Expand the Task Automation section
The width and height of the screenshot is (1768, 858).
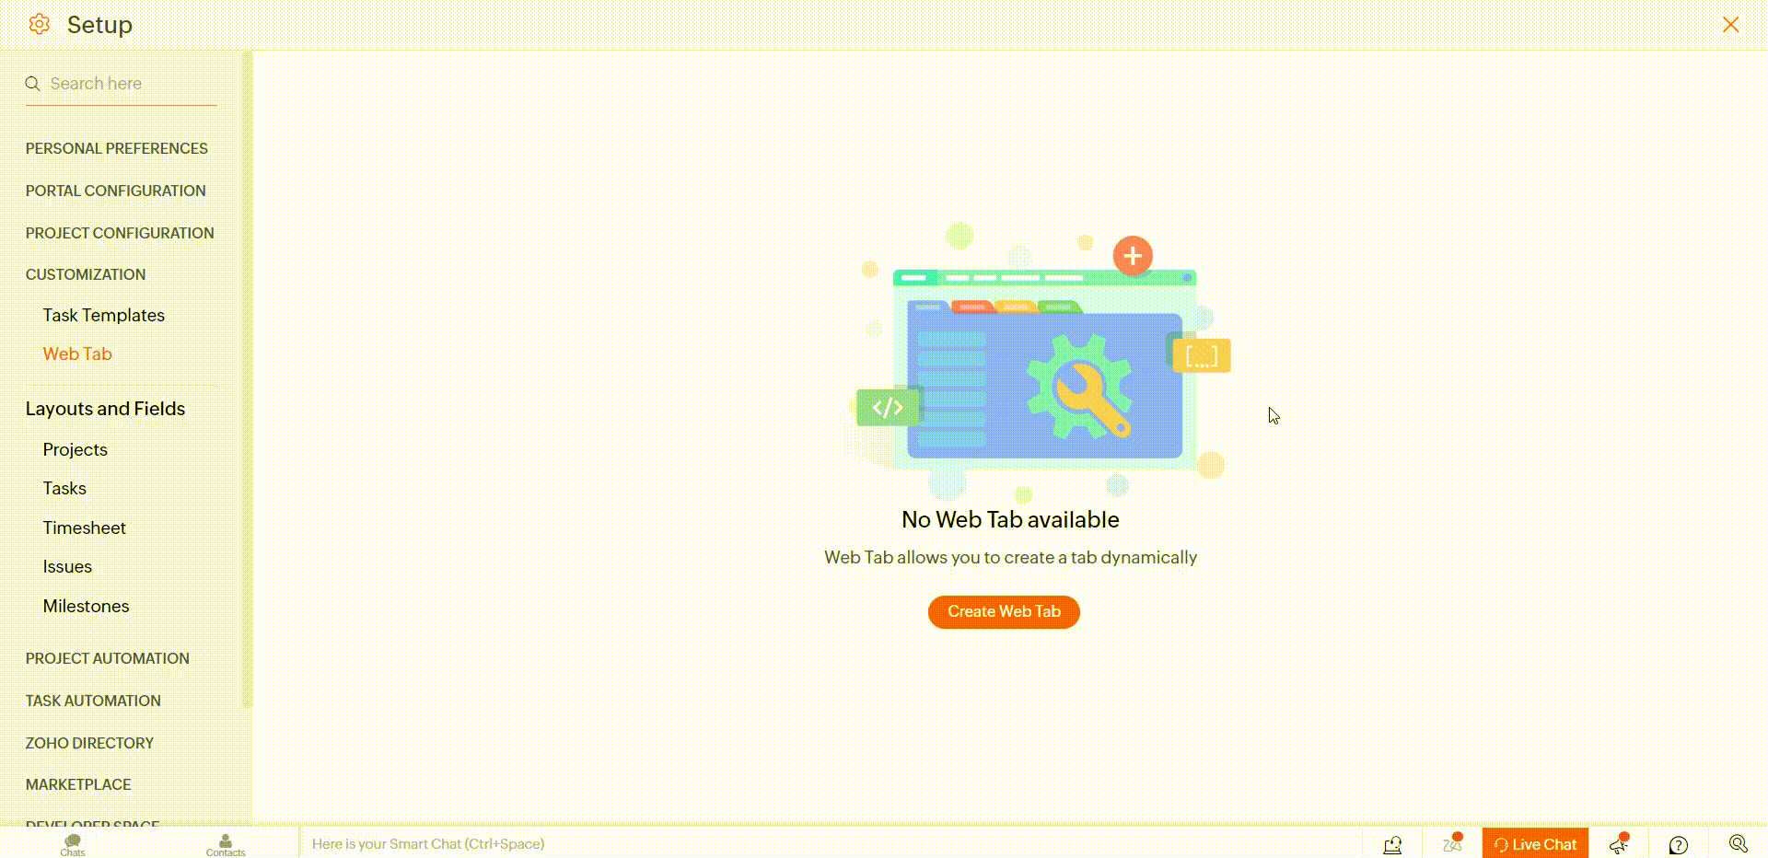pyautogui.click(x=93, y=701)
